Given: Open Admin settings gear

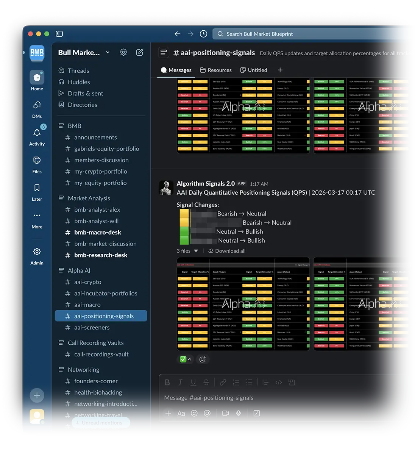Looking at the screenshot, I should (37, 256).
